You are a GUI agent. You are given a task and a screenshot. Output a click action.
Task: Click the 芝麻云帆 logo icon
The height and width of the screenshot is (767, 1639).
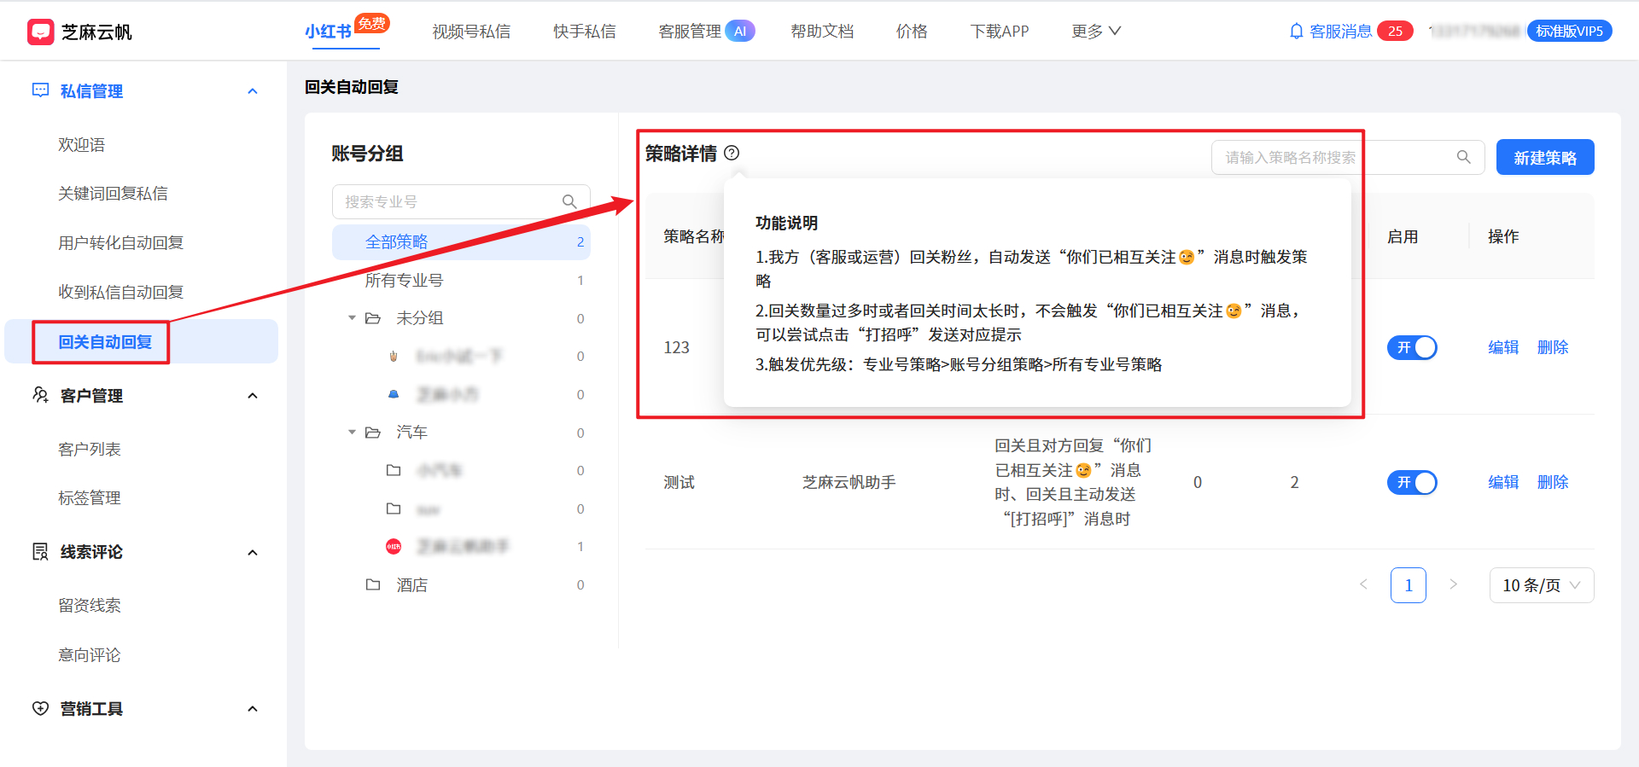(x=40, y=32)
